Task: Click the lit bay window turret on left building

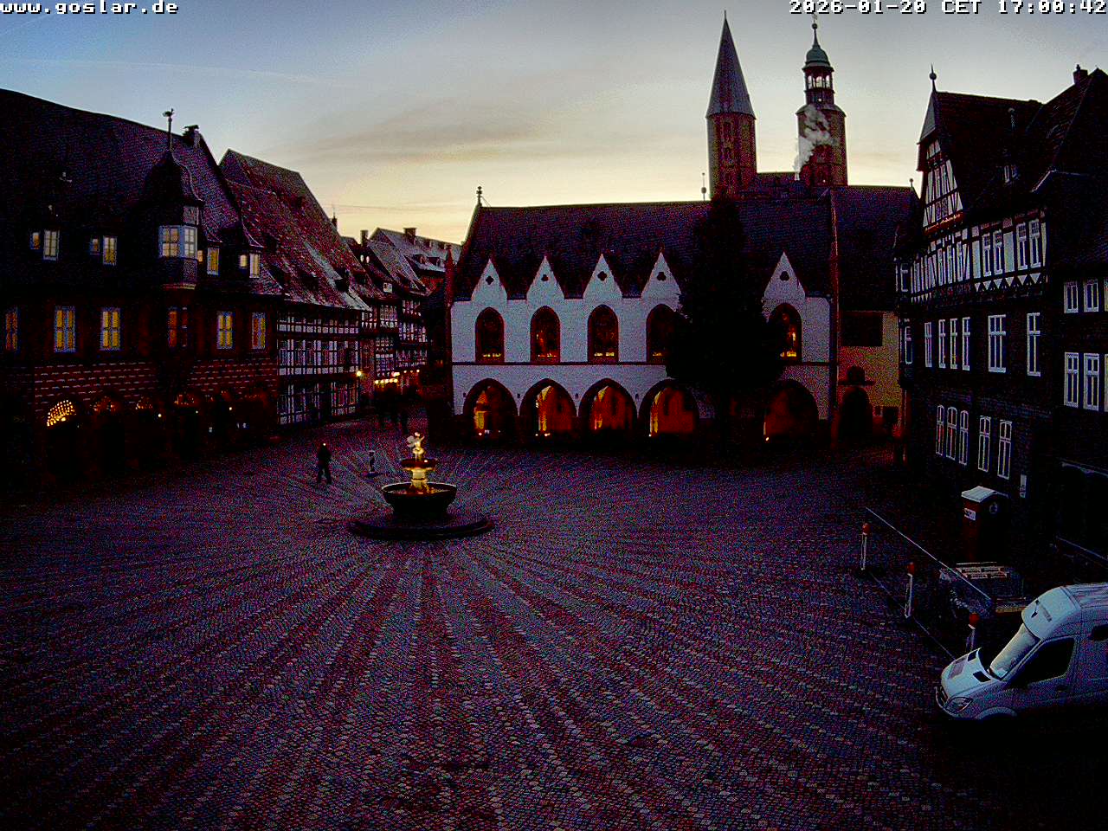Action: coord(178,242)
